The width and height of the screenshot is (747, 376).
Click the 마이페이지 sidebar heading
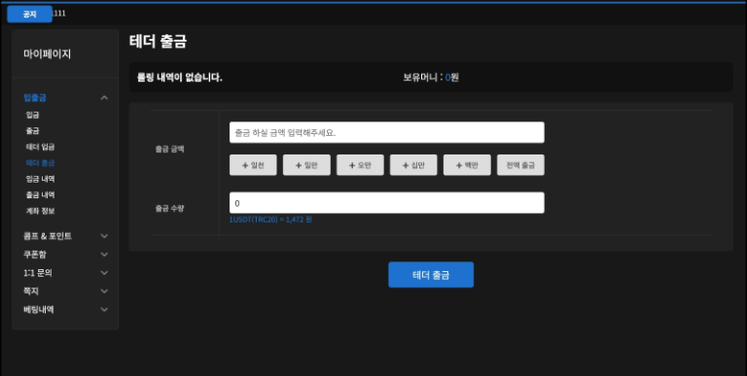[x=47, y=54]
